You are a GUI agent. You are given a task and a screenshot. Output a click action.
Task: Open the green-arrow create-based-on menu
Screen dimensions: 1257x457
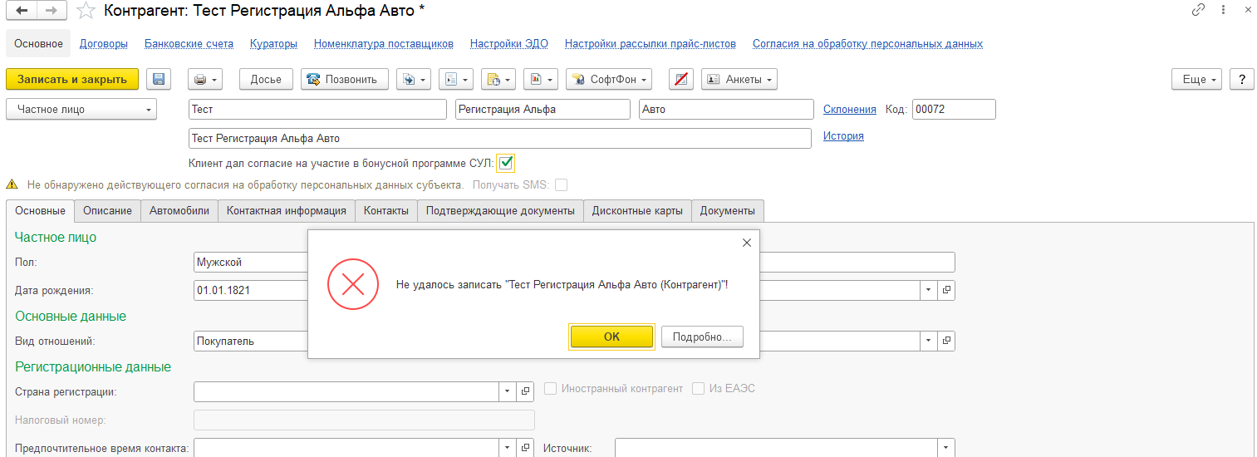413,79
